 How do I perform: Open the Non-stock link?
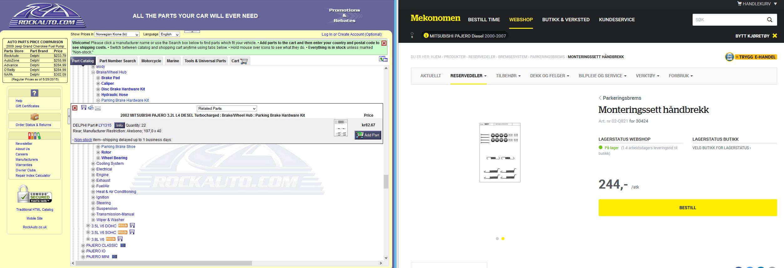83,140
